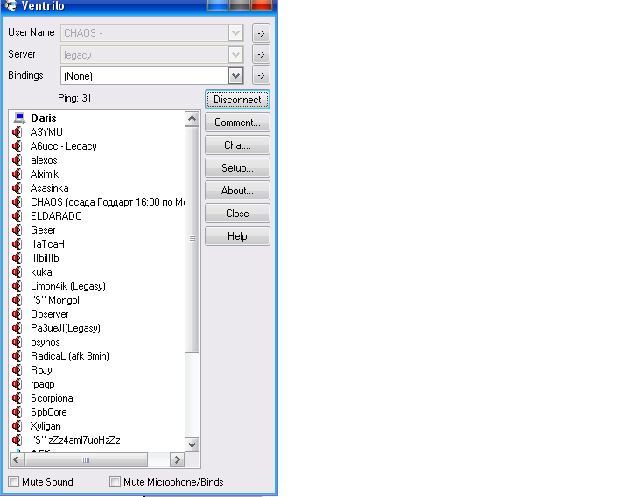630x497 pixels.
Task: Select user alexos in the list
Action: 44,160
